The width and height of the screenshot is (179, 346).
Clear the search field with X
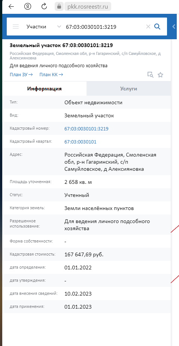tap(148, 27)
